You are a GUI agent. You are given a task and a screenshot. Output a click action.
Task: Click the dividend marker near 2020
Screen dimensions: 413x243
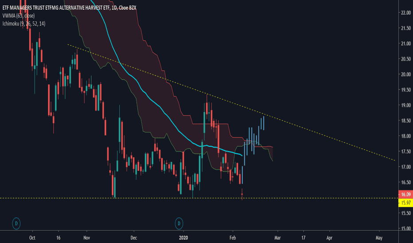tap(179, 224)
